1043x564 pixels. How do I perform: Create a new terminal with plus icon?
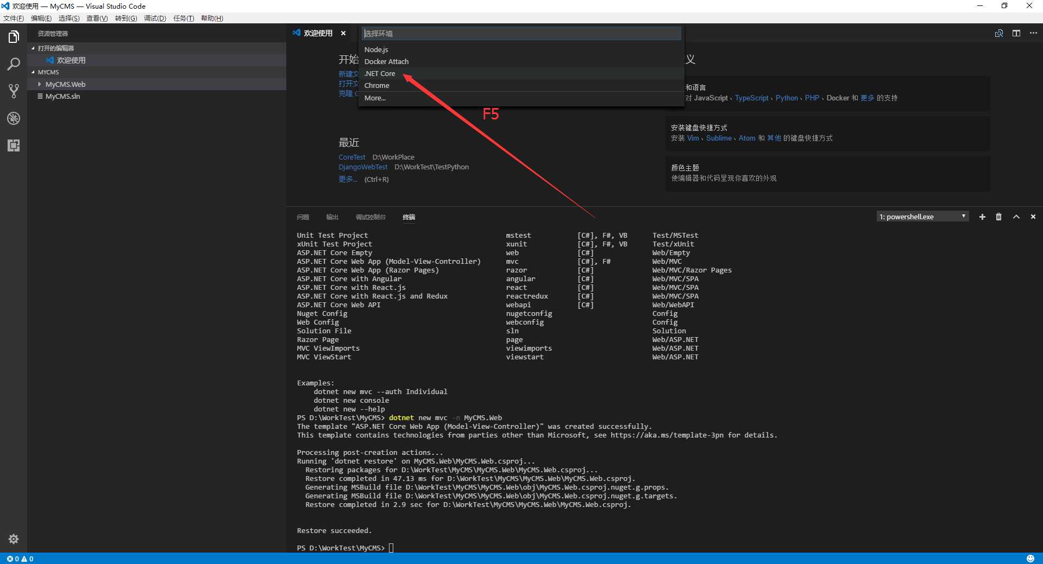[982, 217]
